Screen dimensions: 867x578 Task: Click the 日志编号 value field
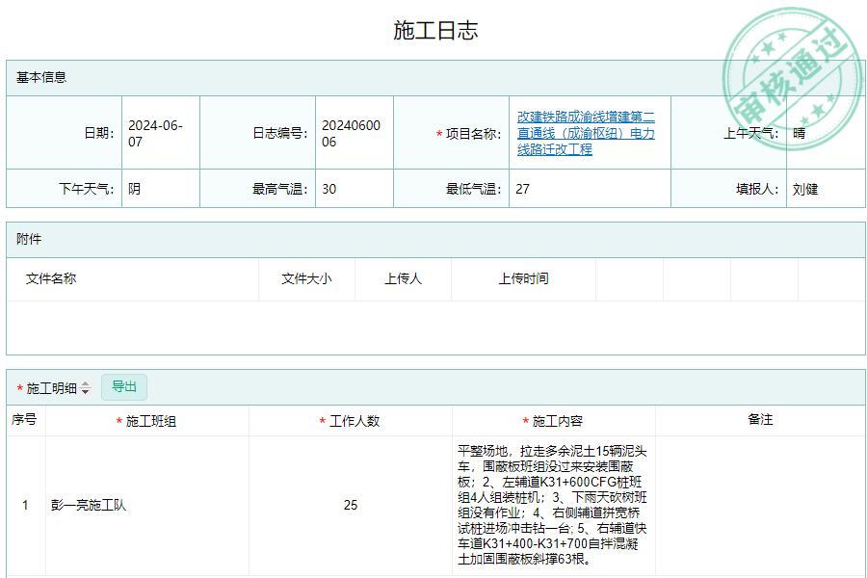pyautogui.click(x=351, y=133)
